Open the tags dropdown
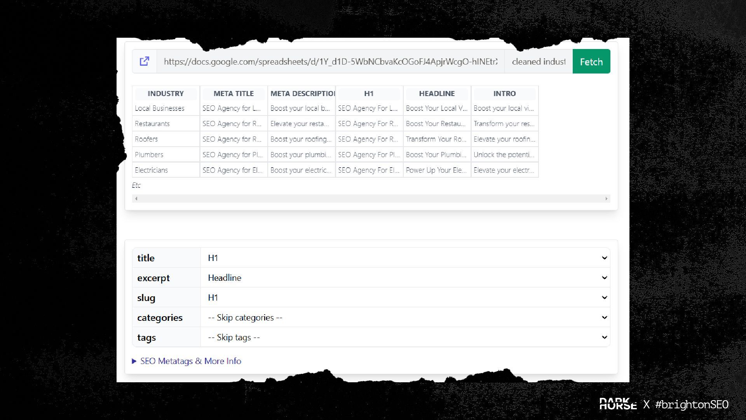The height and width of the screenshot is (420, 746). tap(405, 337)
